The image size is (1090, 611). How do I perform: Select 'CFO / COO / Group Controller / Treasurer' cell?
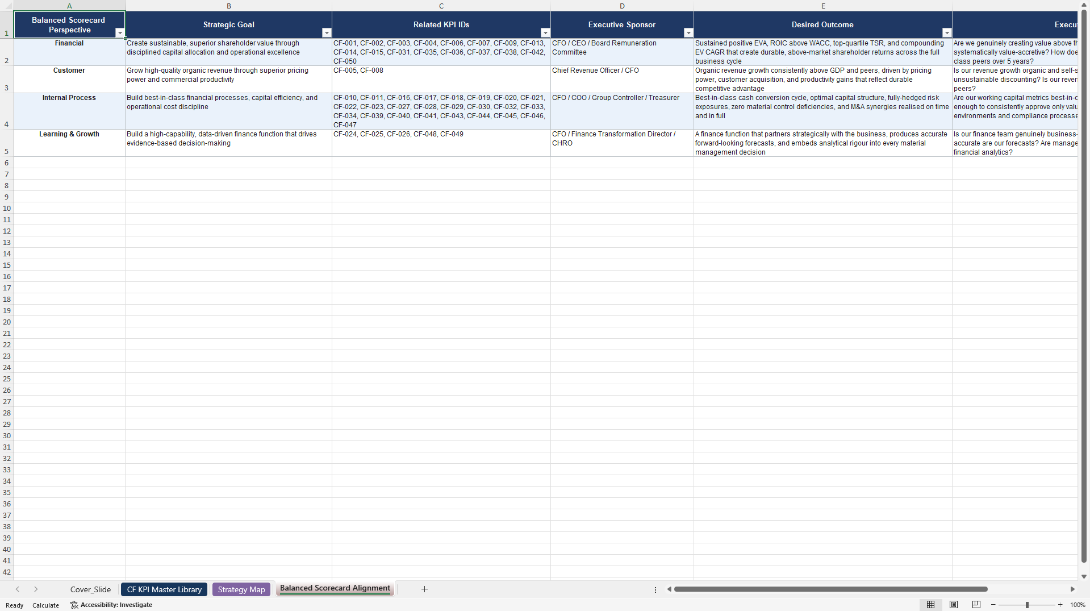(x=622, y=111)
